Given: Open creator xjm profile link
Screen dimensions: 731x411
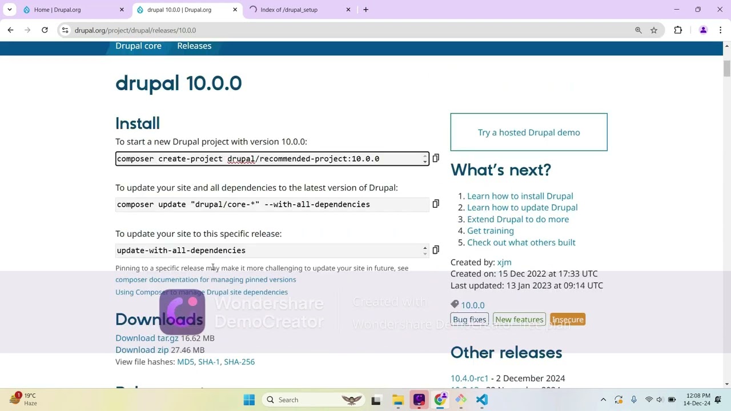Looking at the screenshot, I should click(504, 262).
